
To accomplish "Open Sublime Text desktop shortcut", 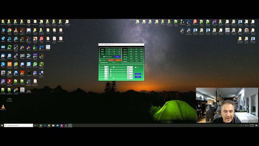I will (x=42, y=56).
